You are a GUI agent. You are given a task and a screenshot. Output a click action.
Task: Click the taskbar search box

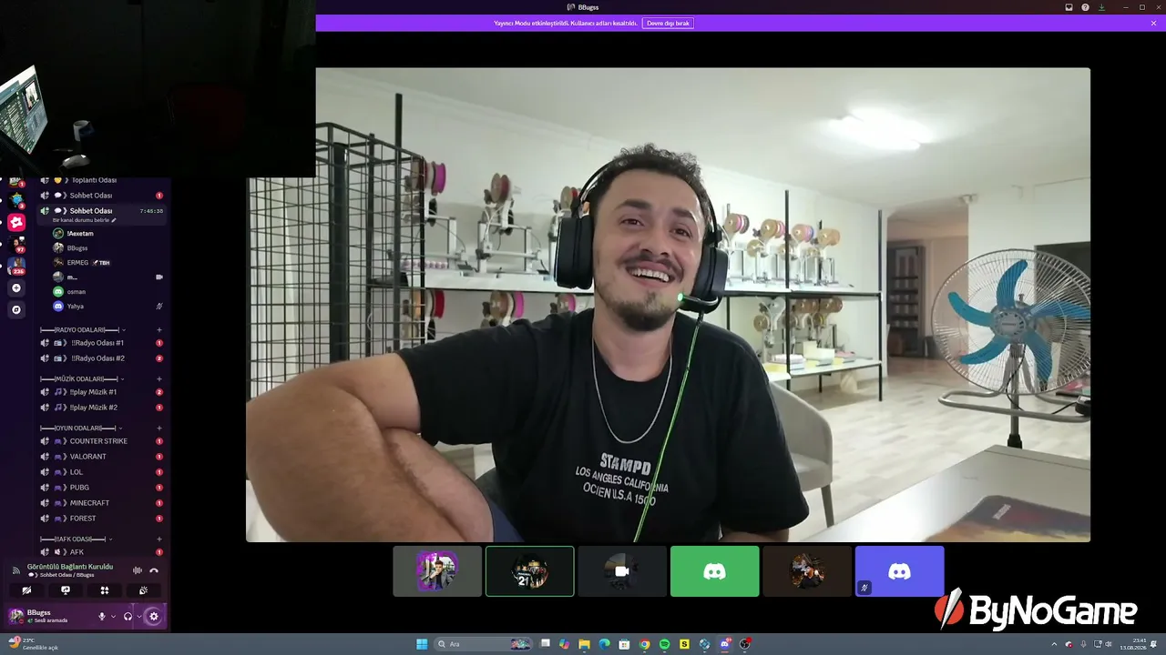click(484, 644)
